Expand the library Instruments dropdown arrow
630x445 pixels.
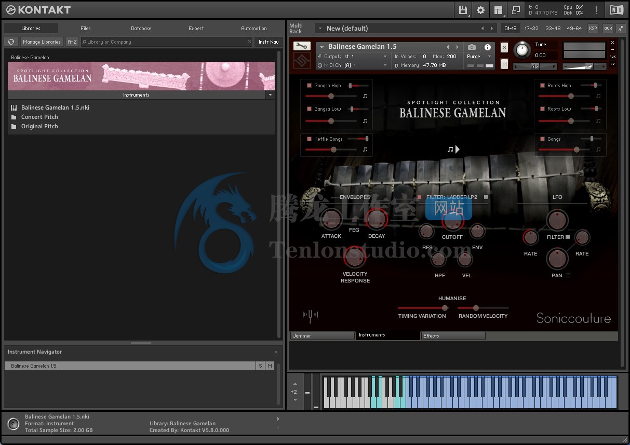(270, 95)
